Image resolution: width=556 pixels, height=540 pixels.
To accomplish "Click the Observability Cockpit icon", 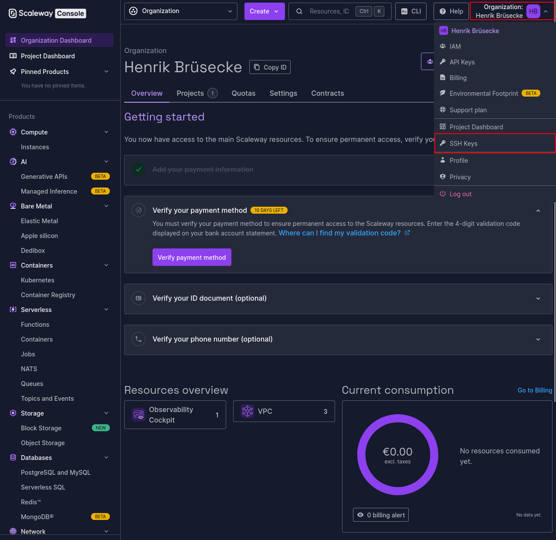I will (139, 415).
